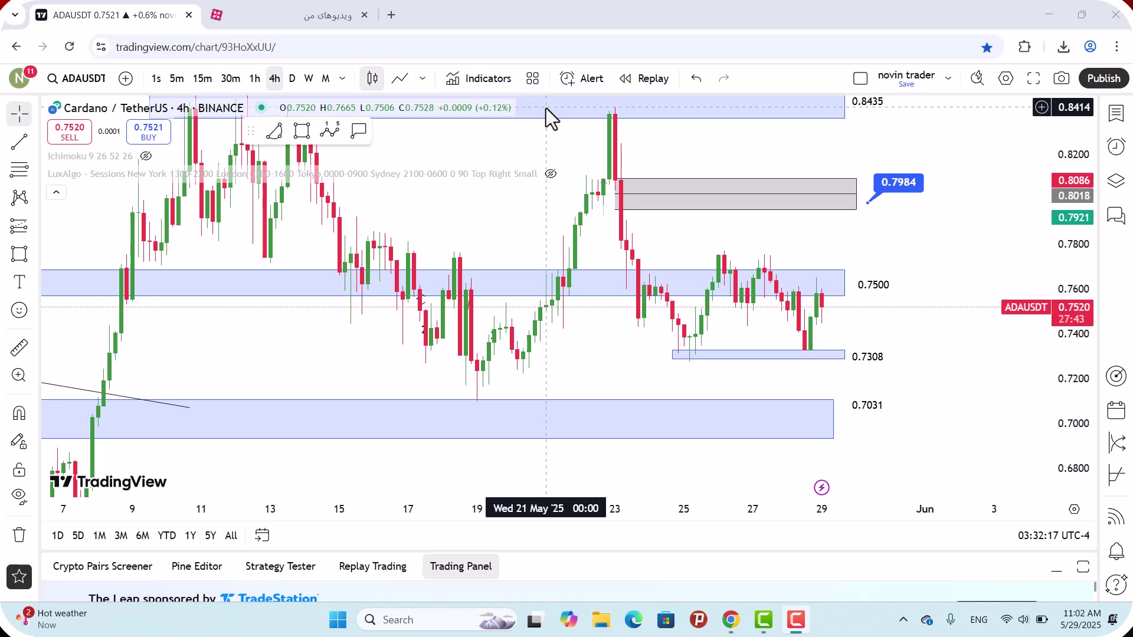Switch to Strategy Tester tab

coord(280,566)
